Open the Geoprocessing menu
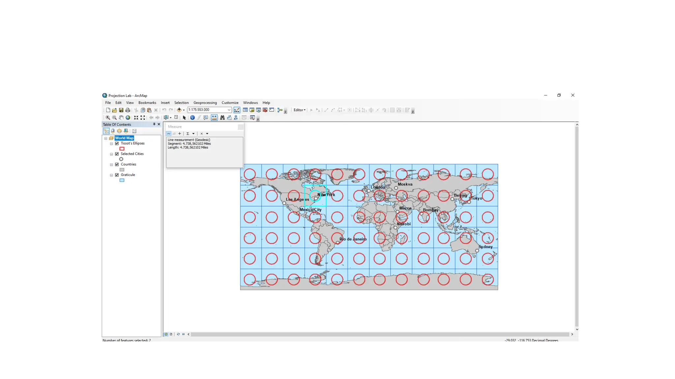Screen dimensions: 675x379 205,103
